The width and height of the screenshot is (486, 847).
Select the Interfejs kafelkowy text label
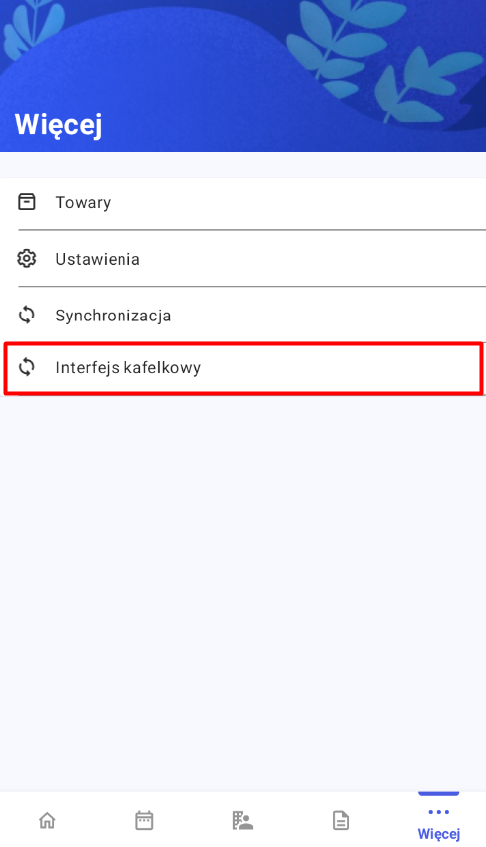point(128,368)
